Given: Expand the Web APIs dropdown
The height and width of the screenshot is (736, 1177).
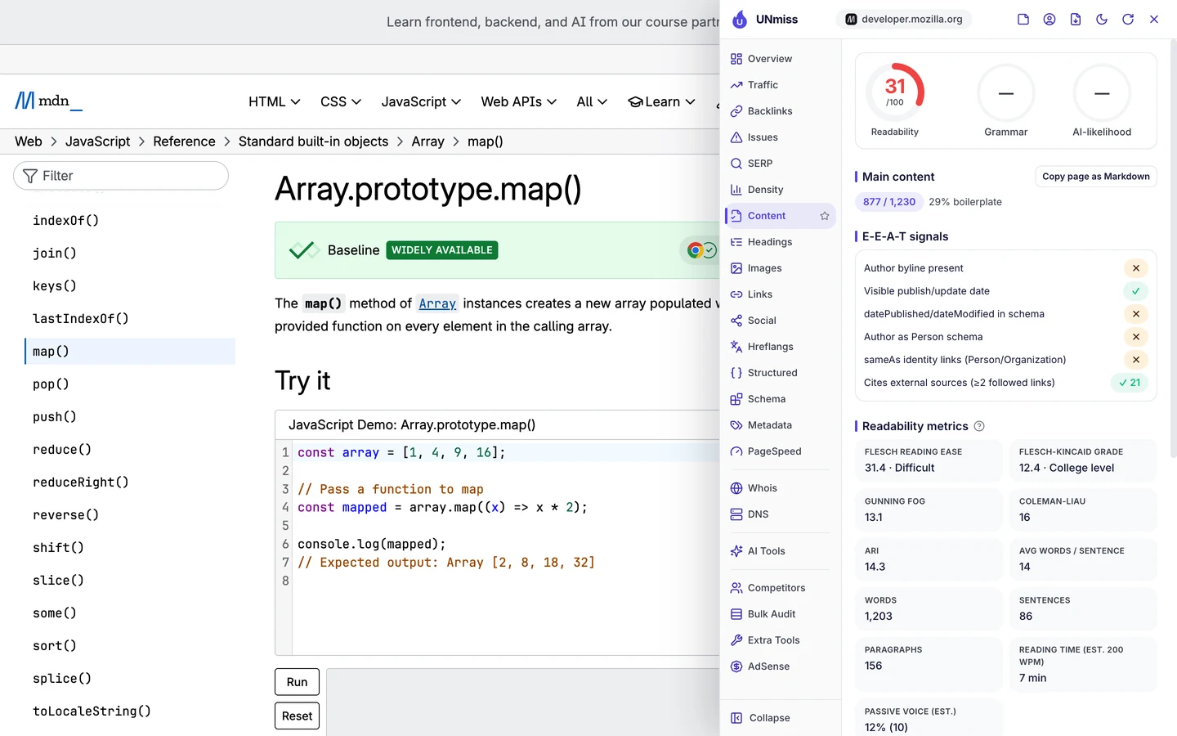Looking at the screenshot, I should [x=519, y=101].
